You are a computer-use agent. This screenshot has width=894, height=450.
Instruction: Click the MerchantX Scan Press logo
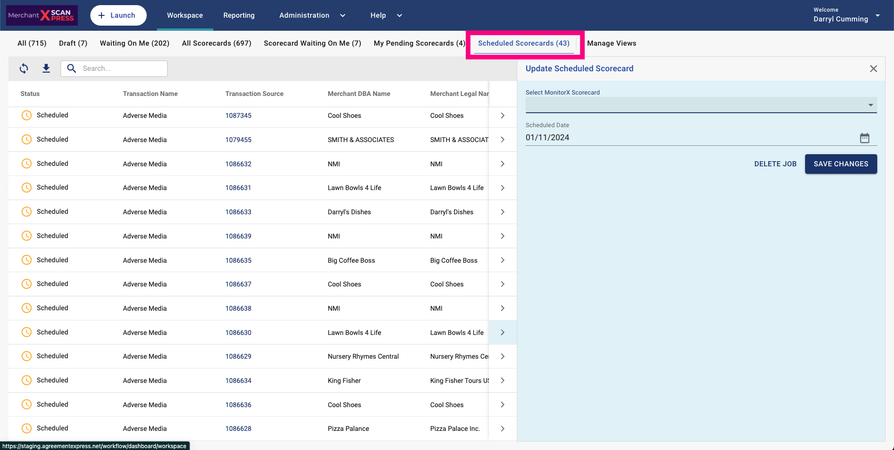(x=42, y=15)
